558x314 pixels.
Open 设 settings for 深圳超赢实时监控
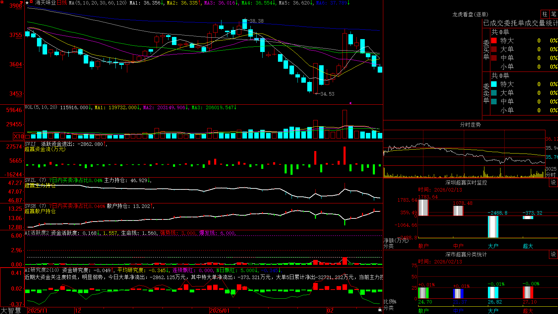point(553,182)
